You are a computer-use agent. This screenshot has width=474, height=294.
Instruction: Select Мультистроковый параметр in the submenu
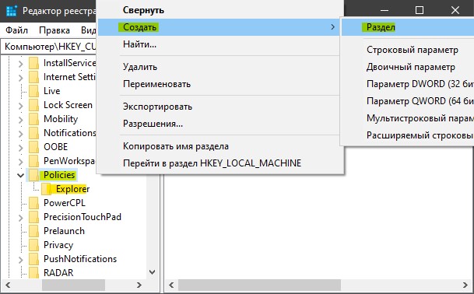408,118
